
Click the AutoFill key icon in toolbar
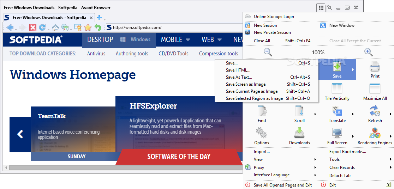(x=78, y=28)
